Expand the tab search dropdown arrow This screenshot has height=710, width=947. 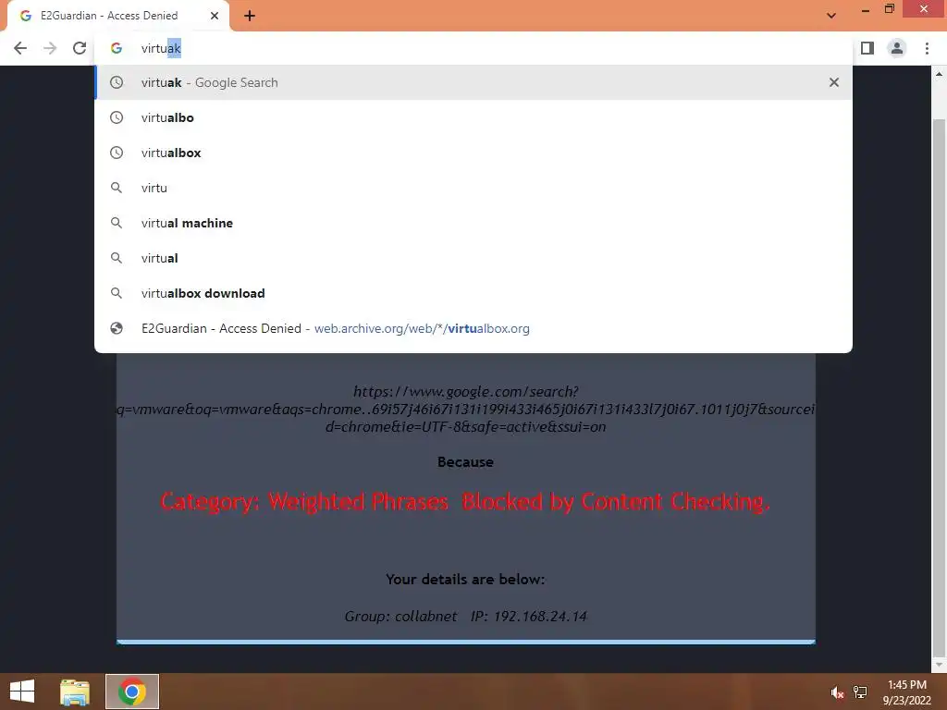point(831,16)
